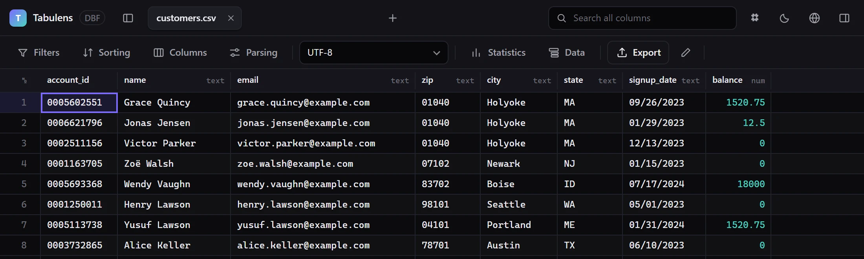The image size is (864, 259).
Task: Click the row number column header icon
Action: (x=24, y=80)
